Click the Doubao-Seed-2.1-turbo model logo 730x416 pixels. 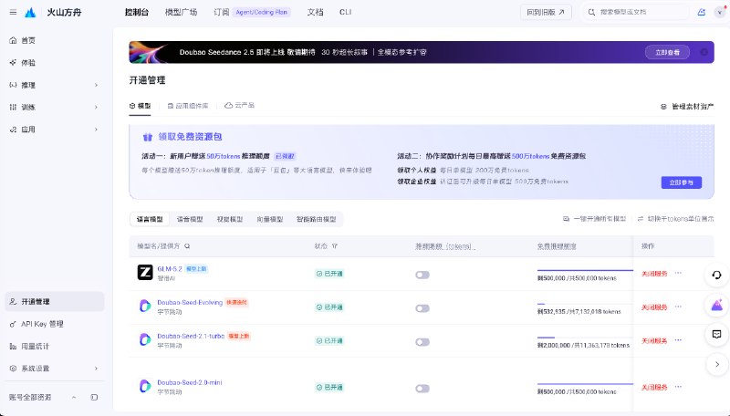(145, 339)
